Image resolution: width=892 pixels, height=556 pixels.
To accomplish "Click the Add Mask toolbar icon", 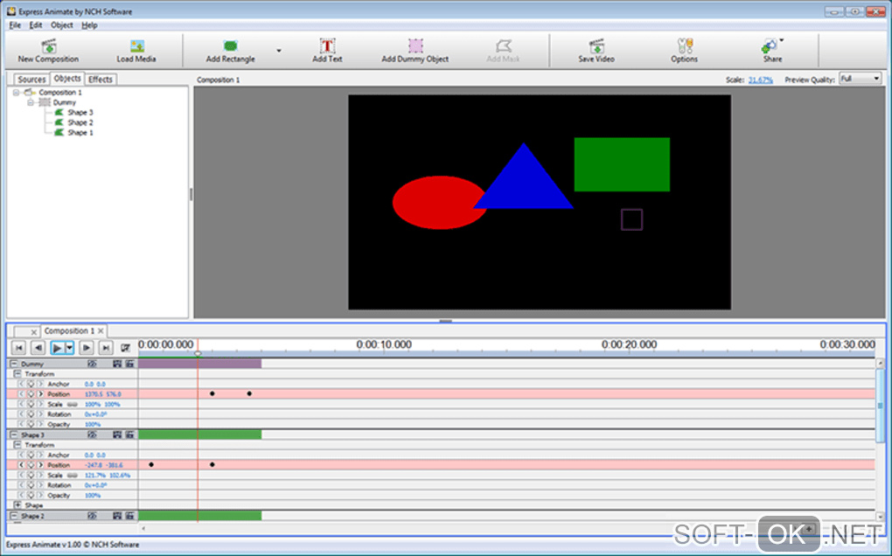I will tap(504, 51).
